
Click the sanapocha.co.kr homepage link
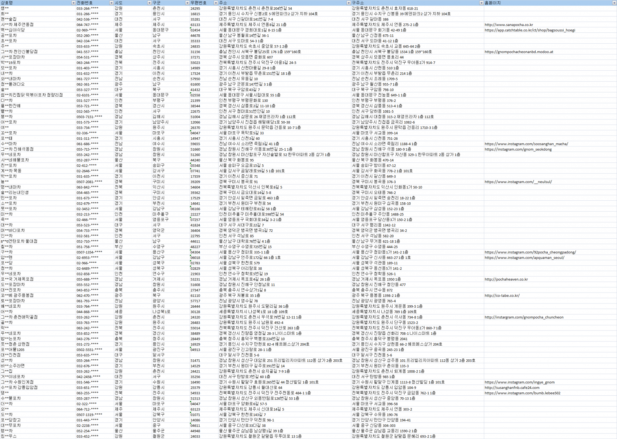pos(508,25)
